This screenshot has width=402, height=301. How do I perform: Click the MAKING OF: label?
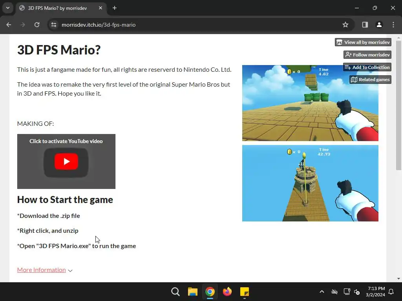[36, 123]
